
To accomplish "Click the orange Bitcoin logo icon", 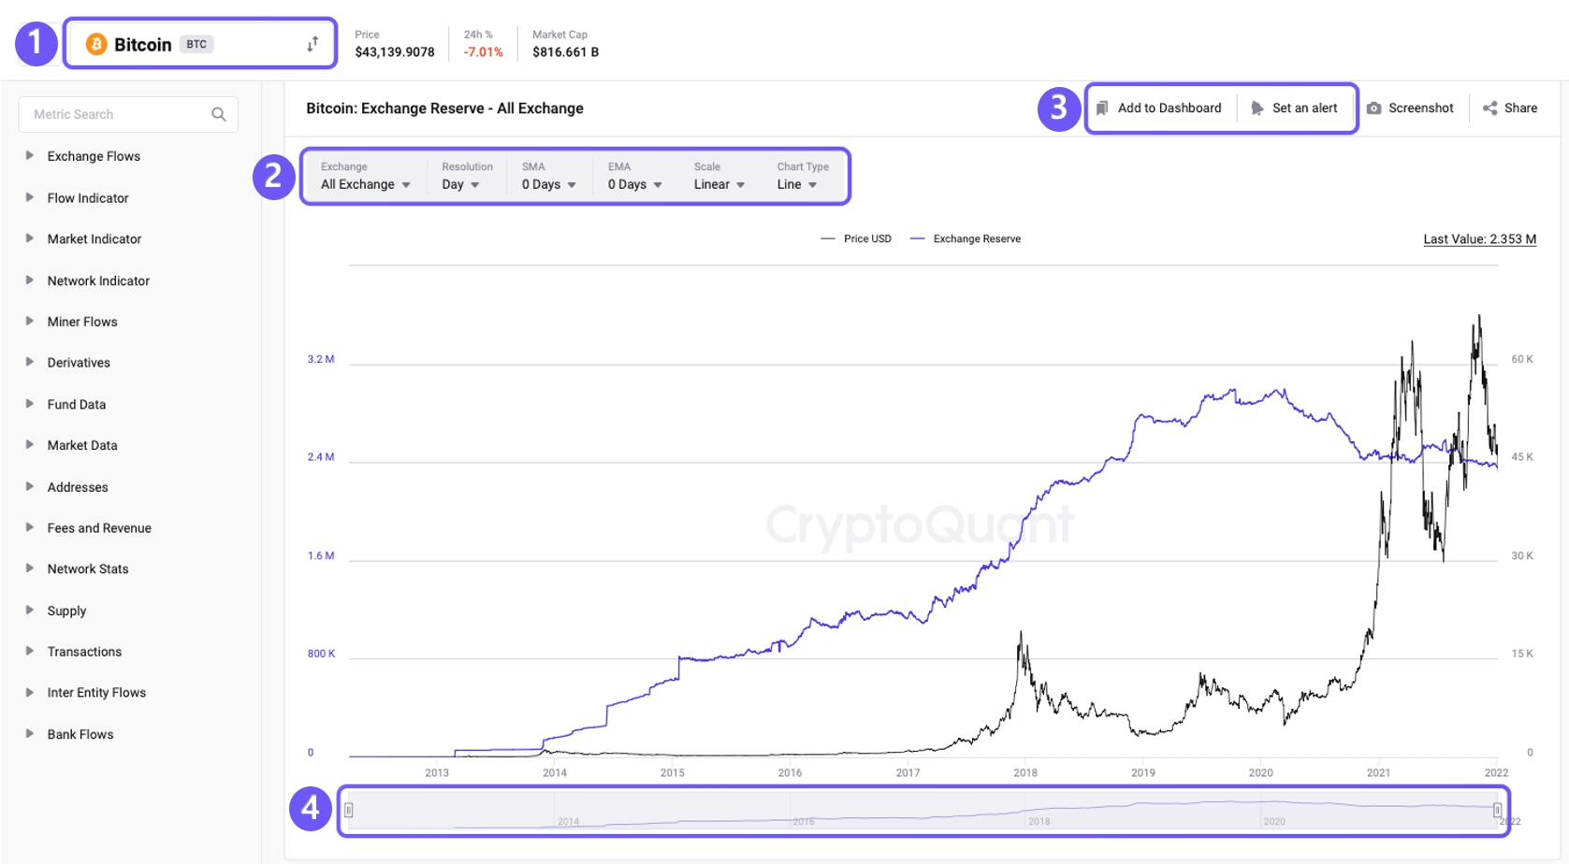I will 96,44.
